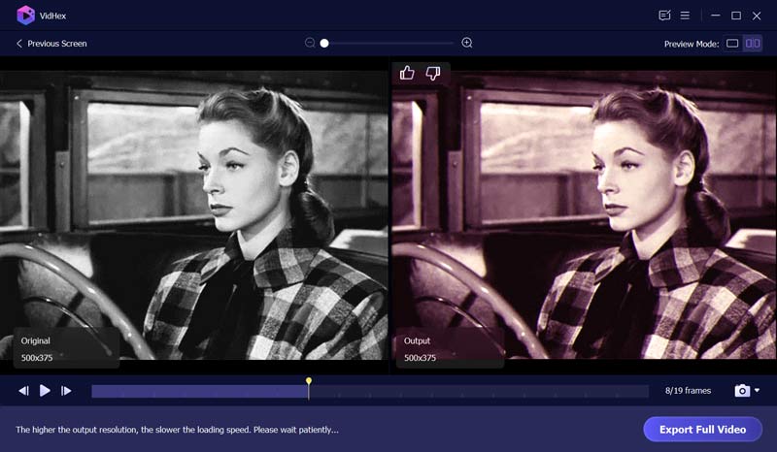Switch to side-by-side preview mode

tap(753, 44)
